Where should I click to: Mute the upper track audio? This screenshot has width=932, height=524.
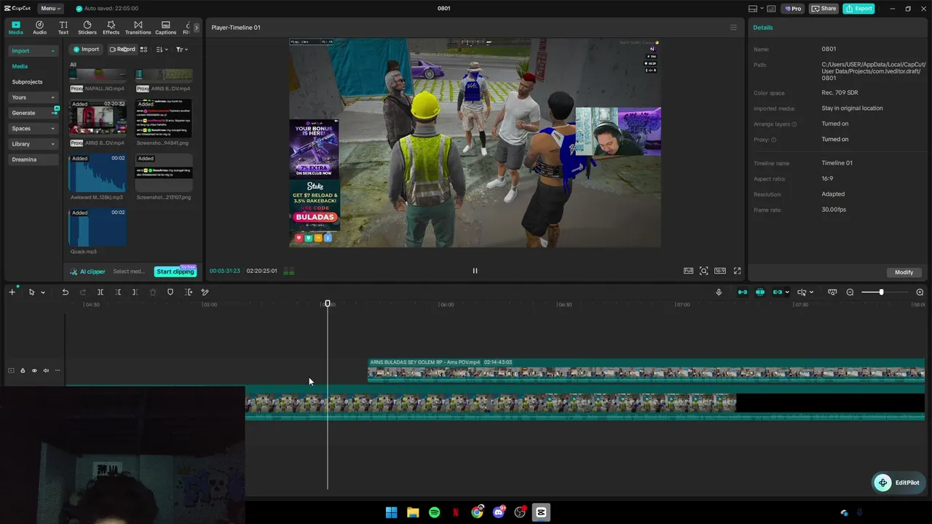coord(46,370)
